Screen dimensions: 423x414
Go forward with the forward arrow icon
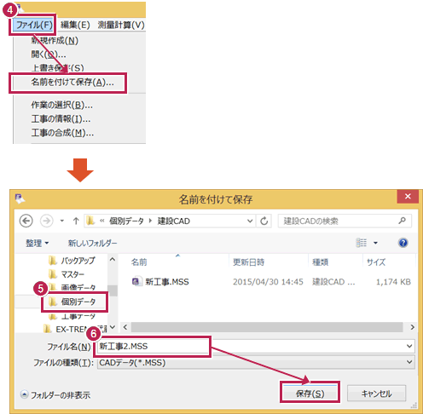pos(46,221)
